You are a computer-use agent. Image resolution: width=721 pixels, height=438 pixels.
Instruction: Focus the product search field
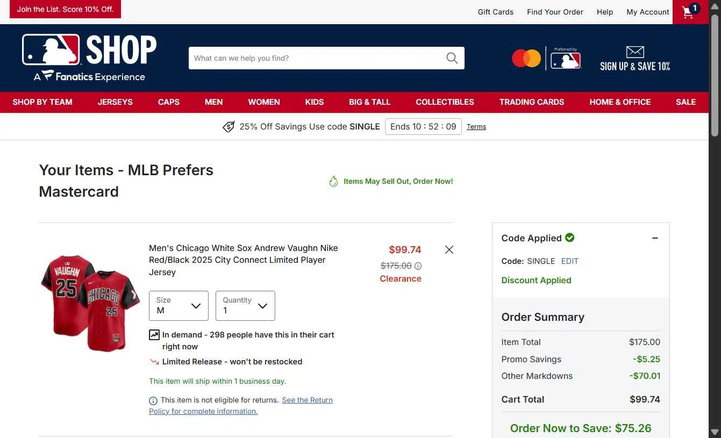click(x=317, y=58)
